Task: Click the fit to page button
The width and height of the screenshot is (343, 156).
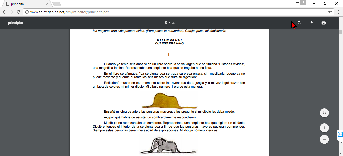Action: (324, 113)
